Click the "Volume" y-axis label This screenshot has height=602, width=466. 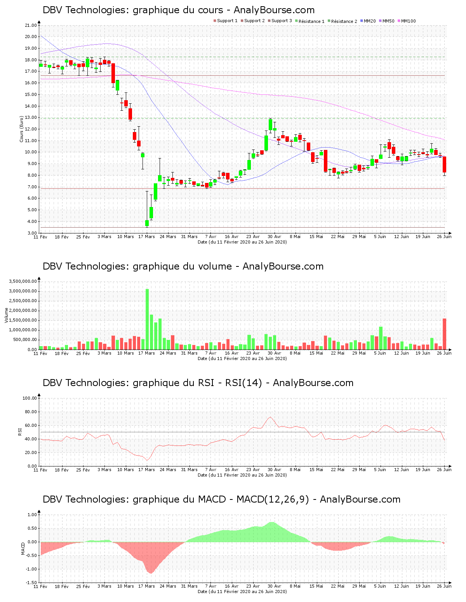pyautogui.click(x=6, y=315)
